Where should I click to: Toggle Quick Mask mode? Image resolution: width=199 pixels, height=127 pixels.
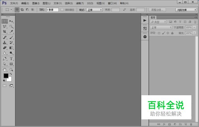pyautogui.click(x=5, y=86)
